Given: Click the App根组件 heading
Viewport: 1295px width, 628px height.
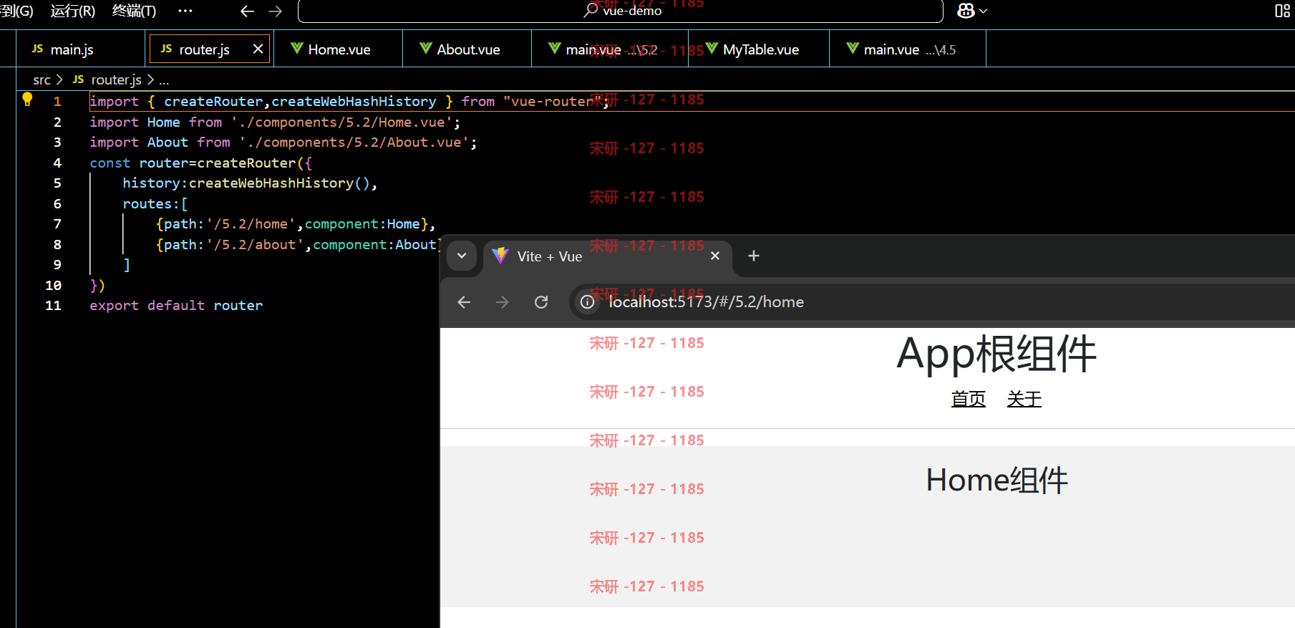Looking at the screenshot, I should [996, 354].
